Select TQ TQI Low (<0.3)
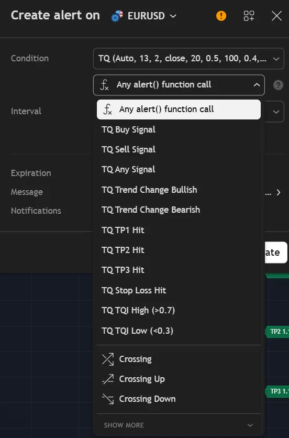This screenshot has width=289, height=438. click(x=179, y=331)
